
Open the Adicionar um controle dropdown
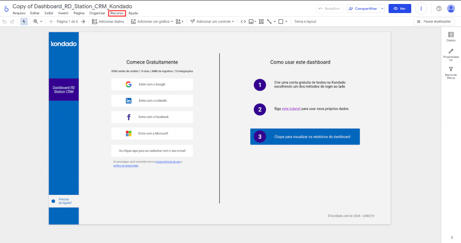coord(212,22)
